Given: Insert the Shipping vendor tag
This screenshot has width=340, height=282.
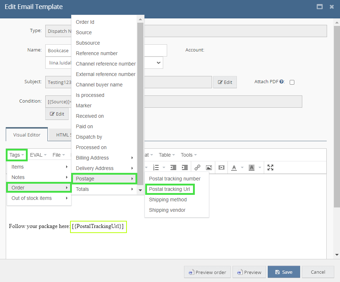Looking at the screenshot, I should (x=167, y=210).
